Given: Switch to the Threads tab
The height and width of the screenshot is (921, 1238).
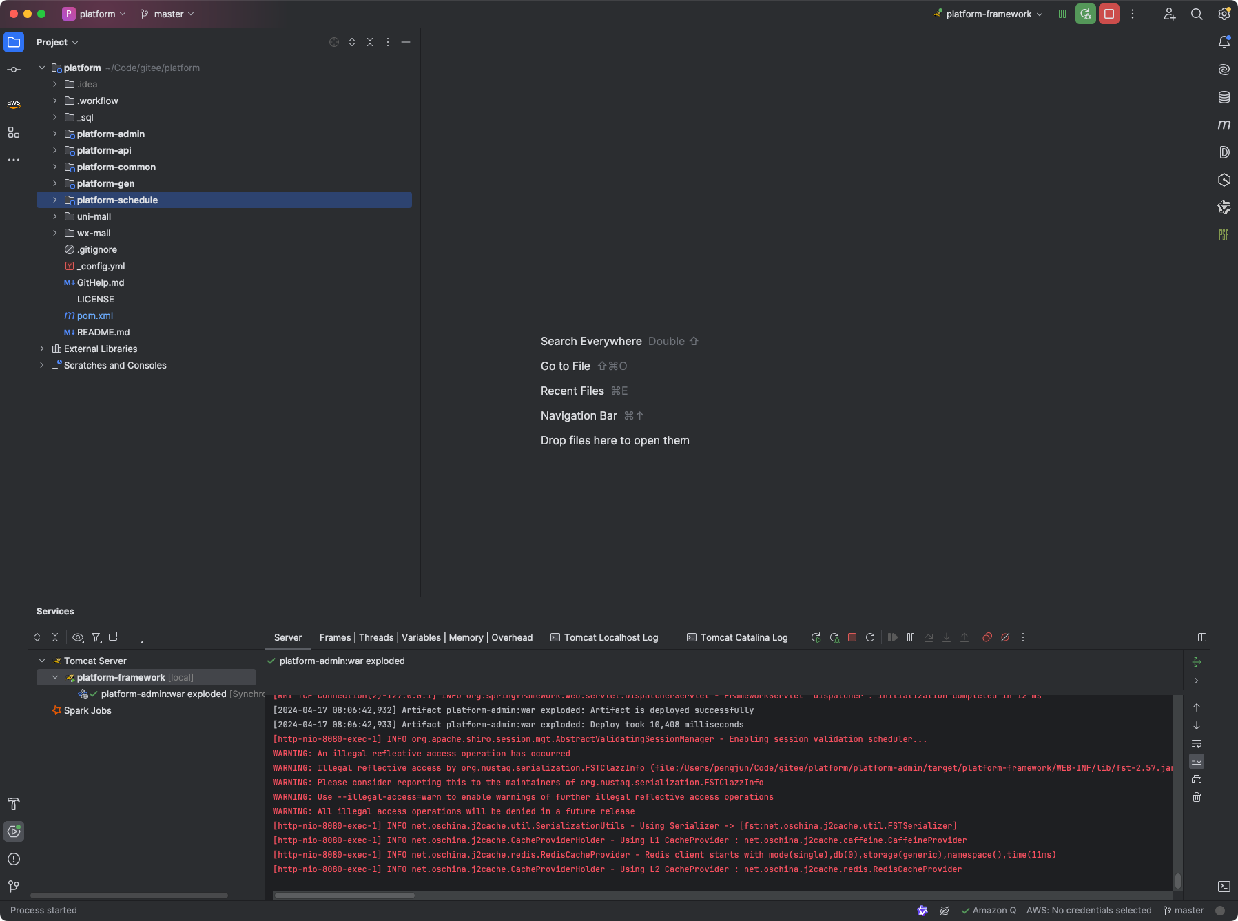Looking at the screenshot, I should tap(376, 637).
